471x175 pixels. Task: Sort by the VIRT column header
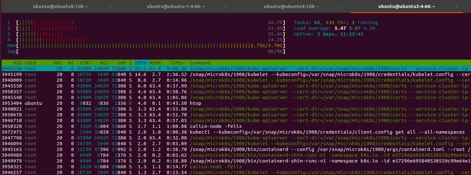click(x=86, y=63)
